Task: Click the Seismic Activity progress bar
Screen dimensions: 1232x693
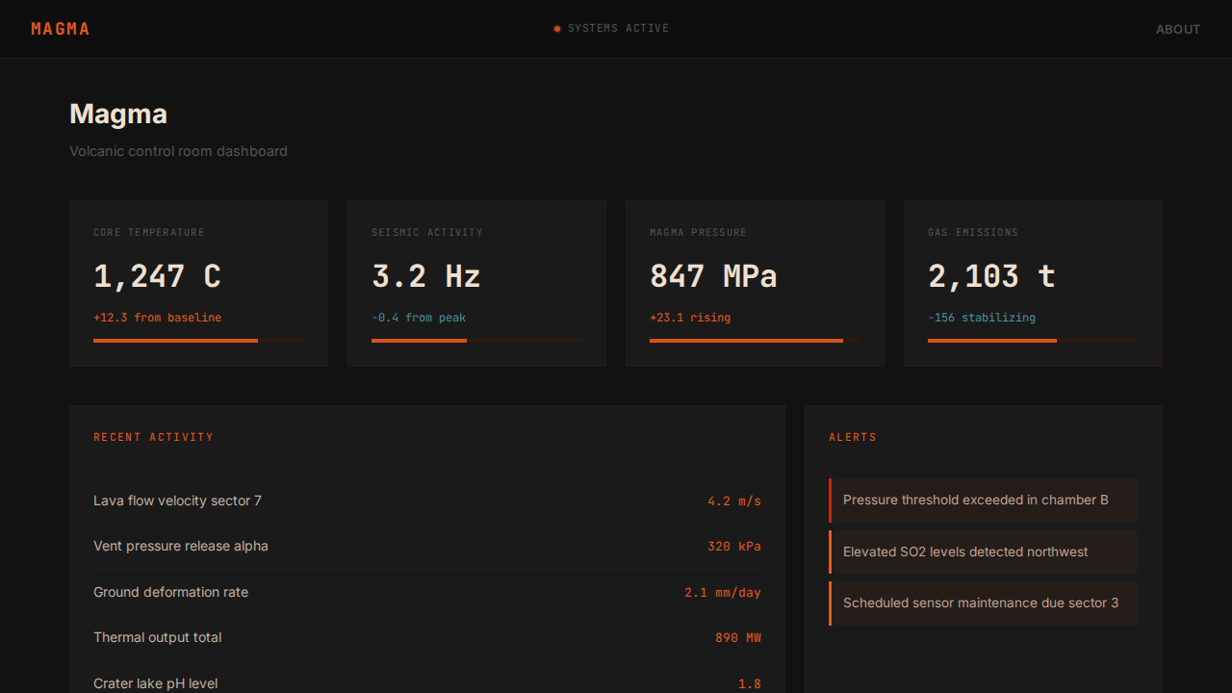Action: 476,341
